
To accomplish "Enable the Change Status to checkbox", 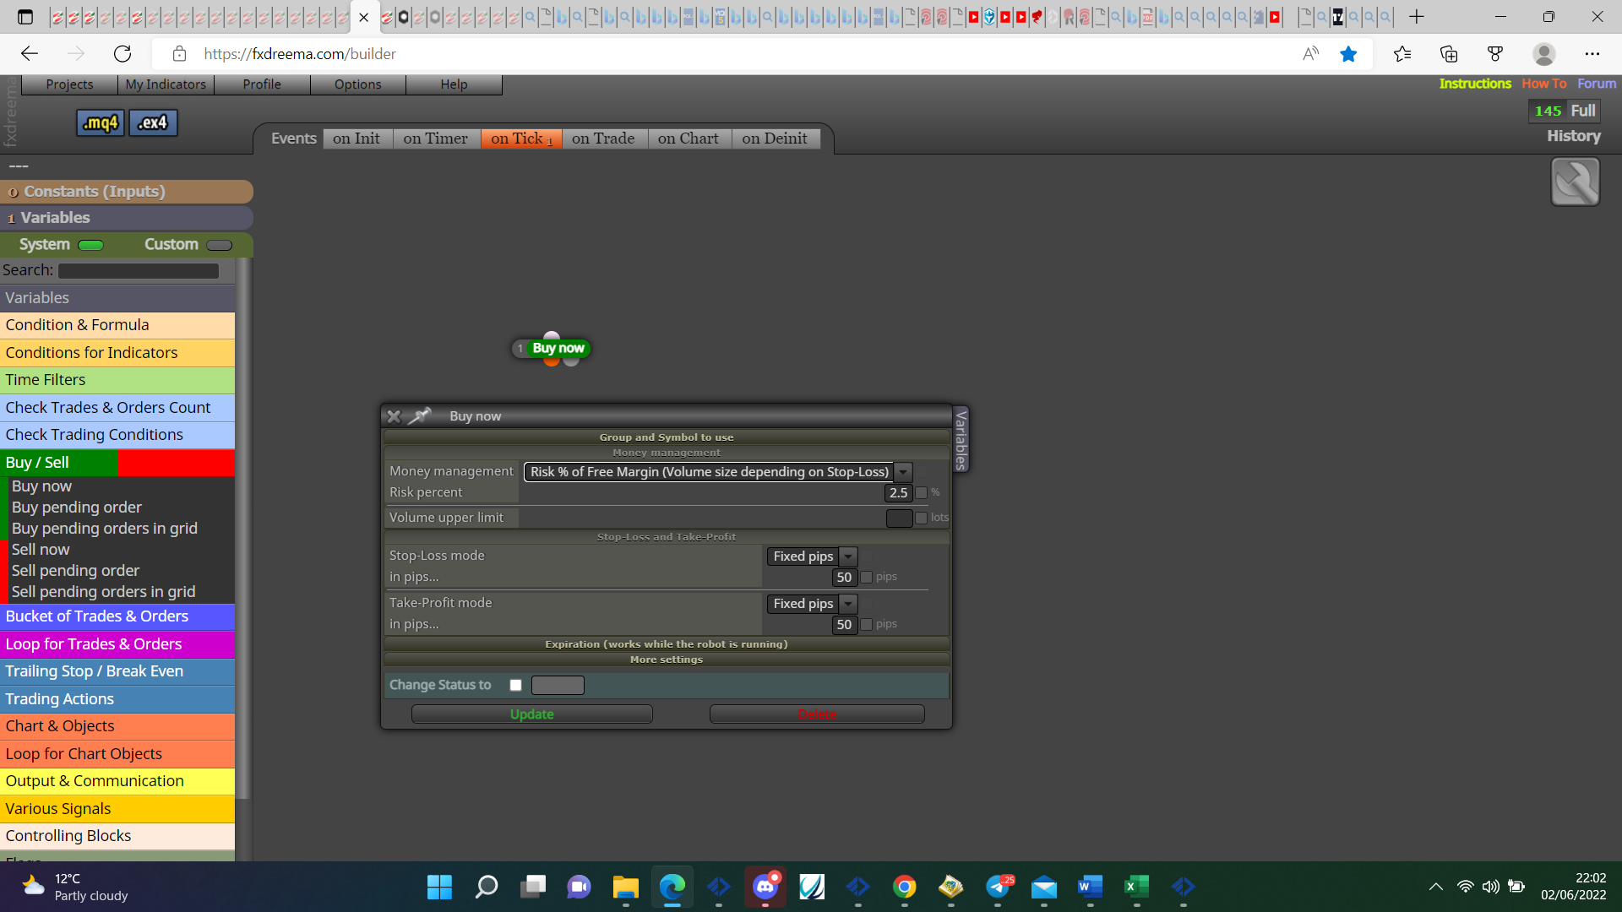I will pyautogui.click(x=515, y=685).
